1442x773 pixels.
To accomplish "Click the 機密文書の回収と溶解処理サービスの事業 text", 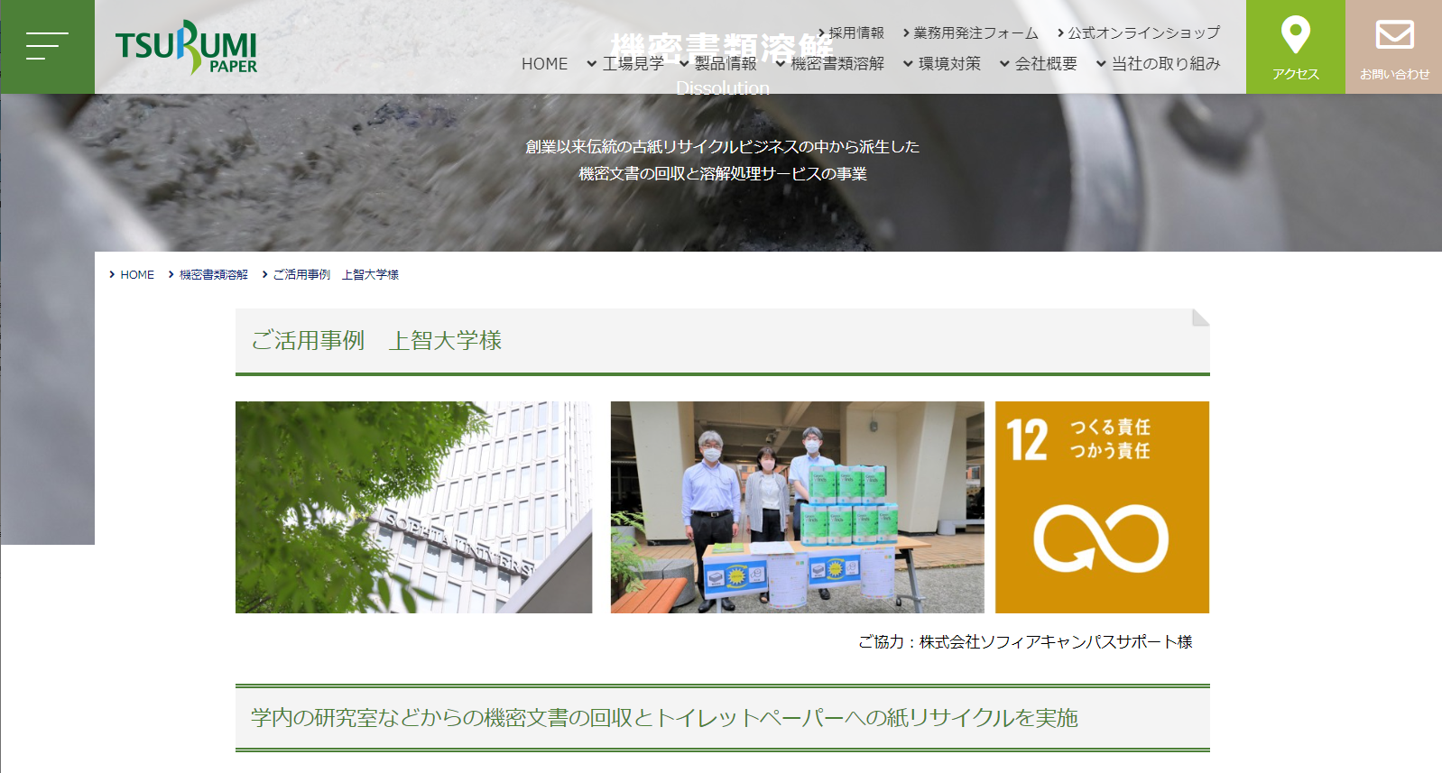I will coord(722,173).
